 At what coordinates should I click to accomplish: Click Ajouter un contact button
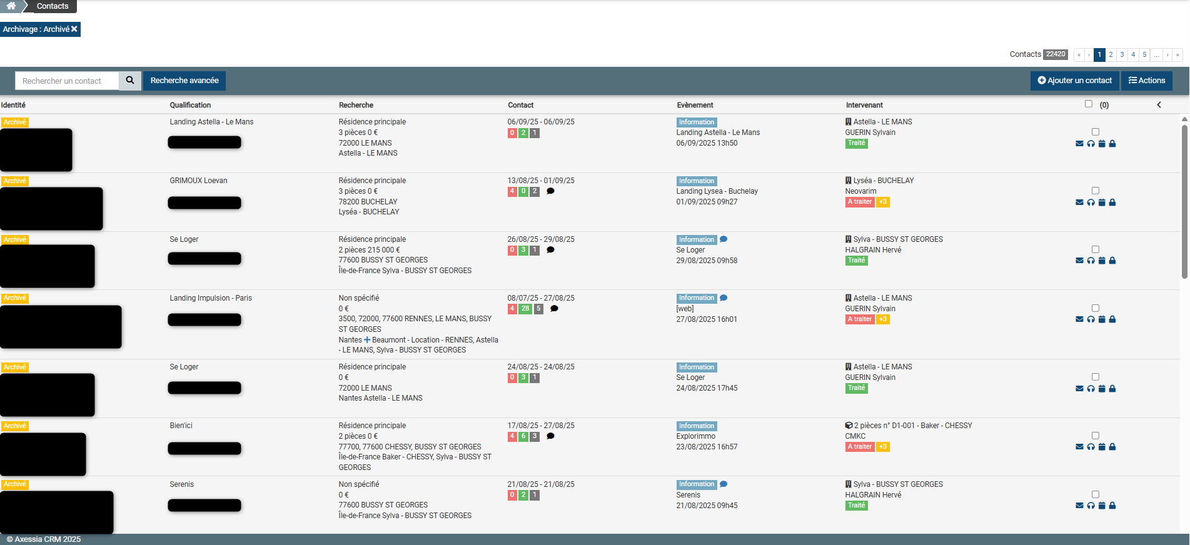pos(1074,81)
